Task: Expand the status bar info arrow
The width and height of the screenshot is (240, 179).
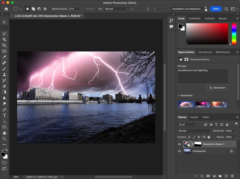Action: tap(62, 177)
